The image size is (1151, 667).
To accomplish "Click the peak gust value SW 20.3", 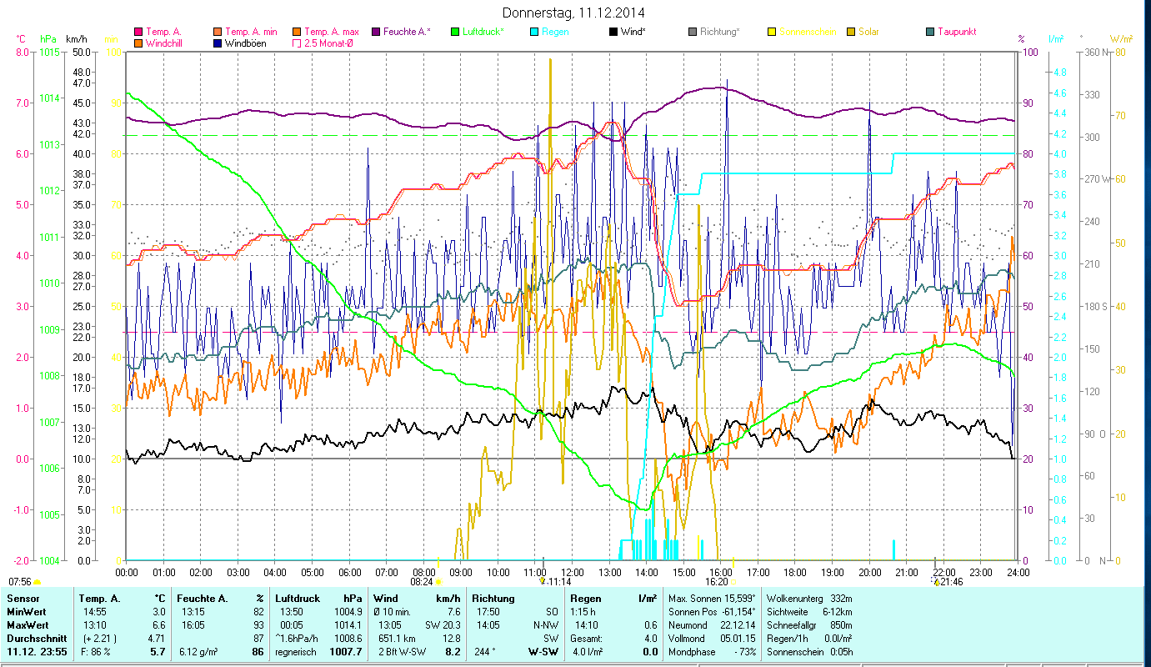I will tap(443, 625).
